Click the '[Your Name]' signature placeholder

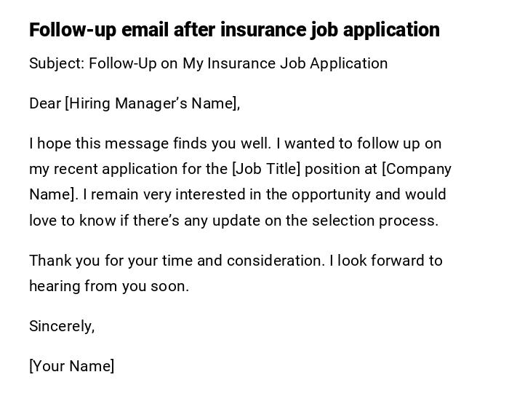point(71,366)
